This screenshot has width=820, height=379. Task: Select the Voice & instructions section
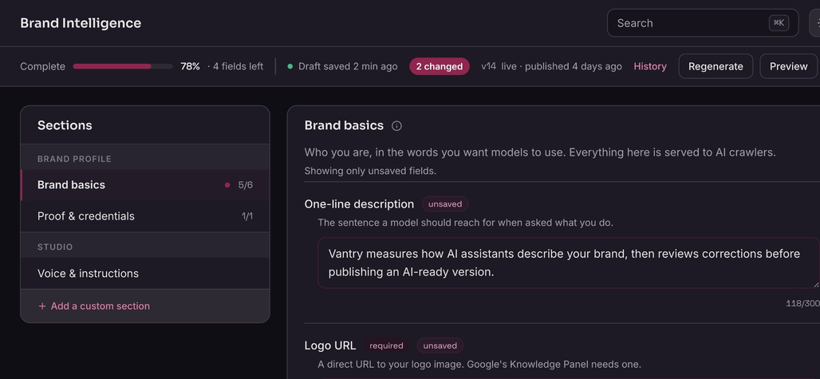point(145,274)
